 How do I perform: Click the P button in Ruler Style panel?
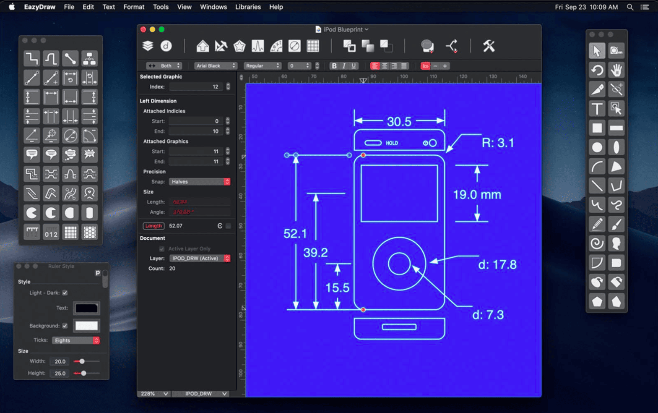click(98, 273)
